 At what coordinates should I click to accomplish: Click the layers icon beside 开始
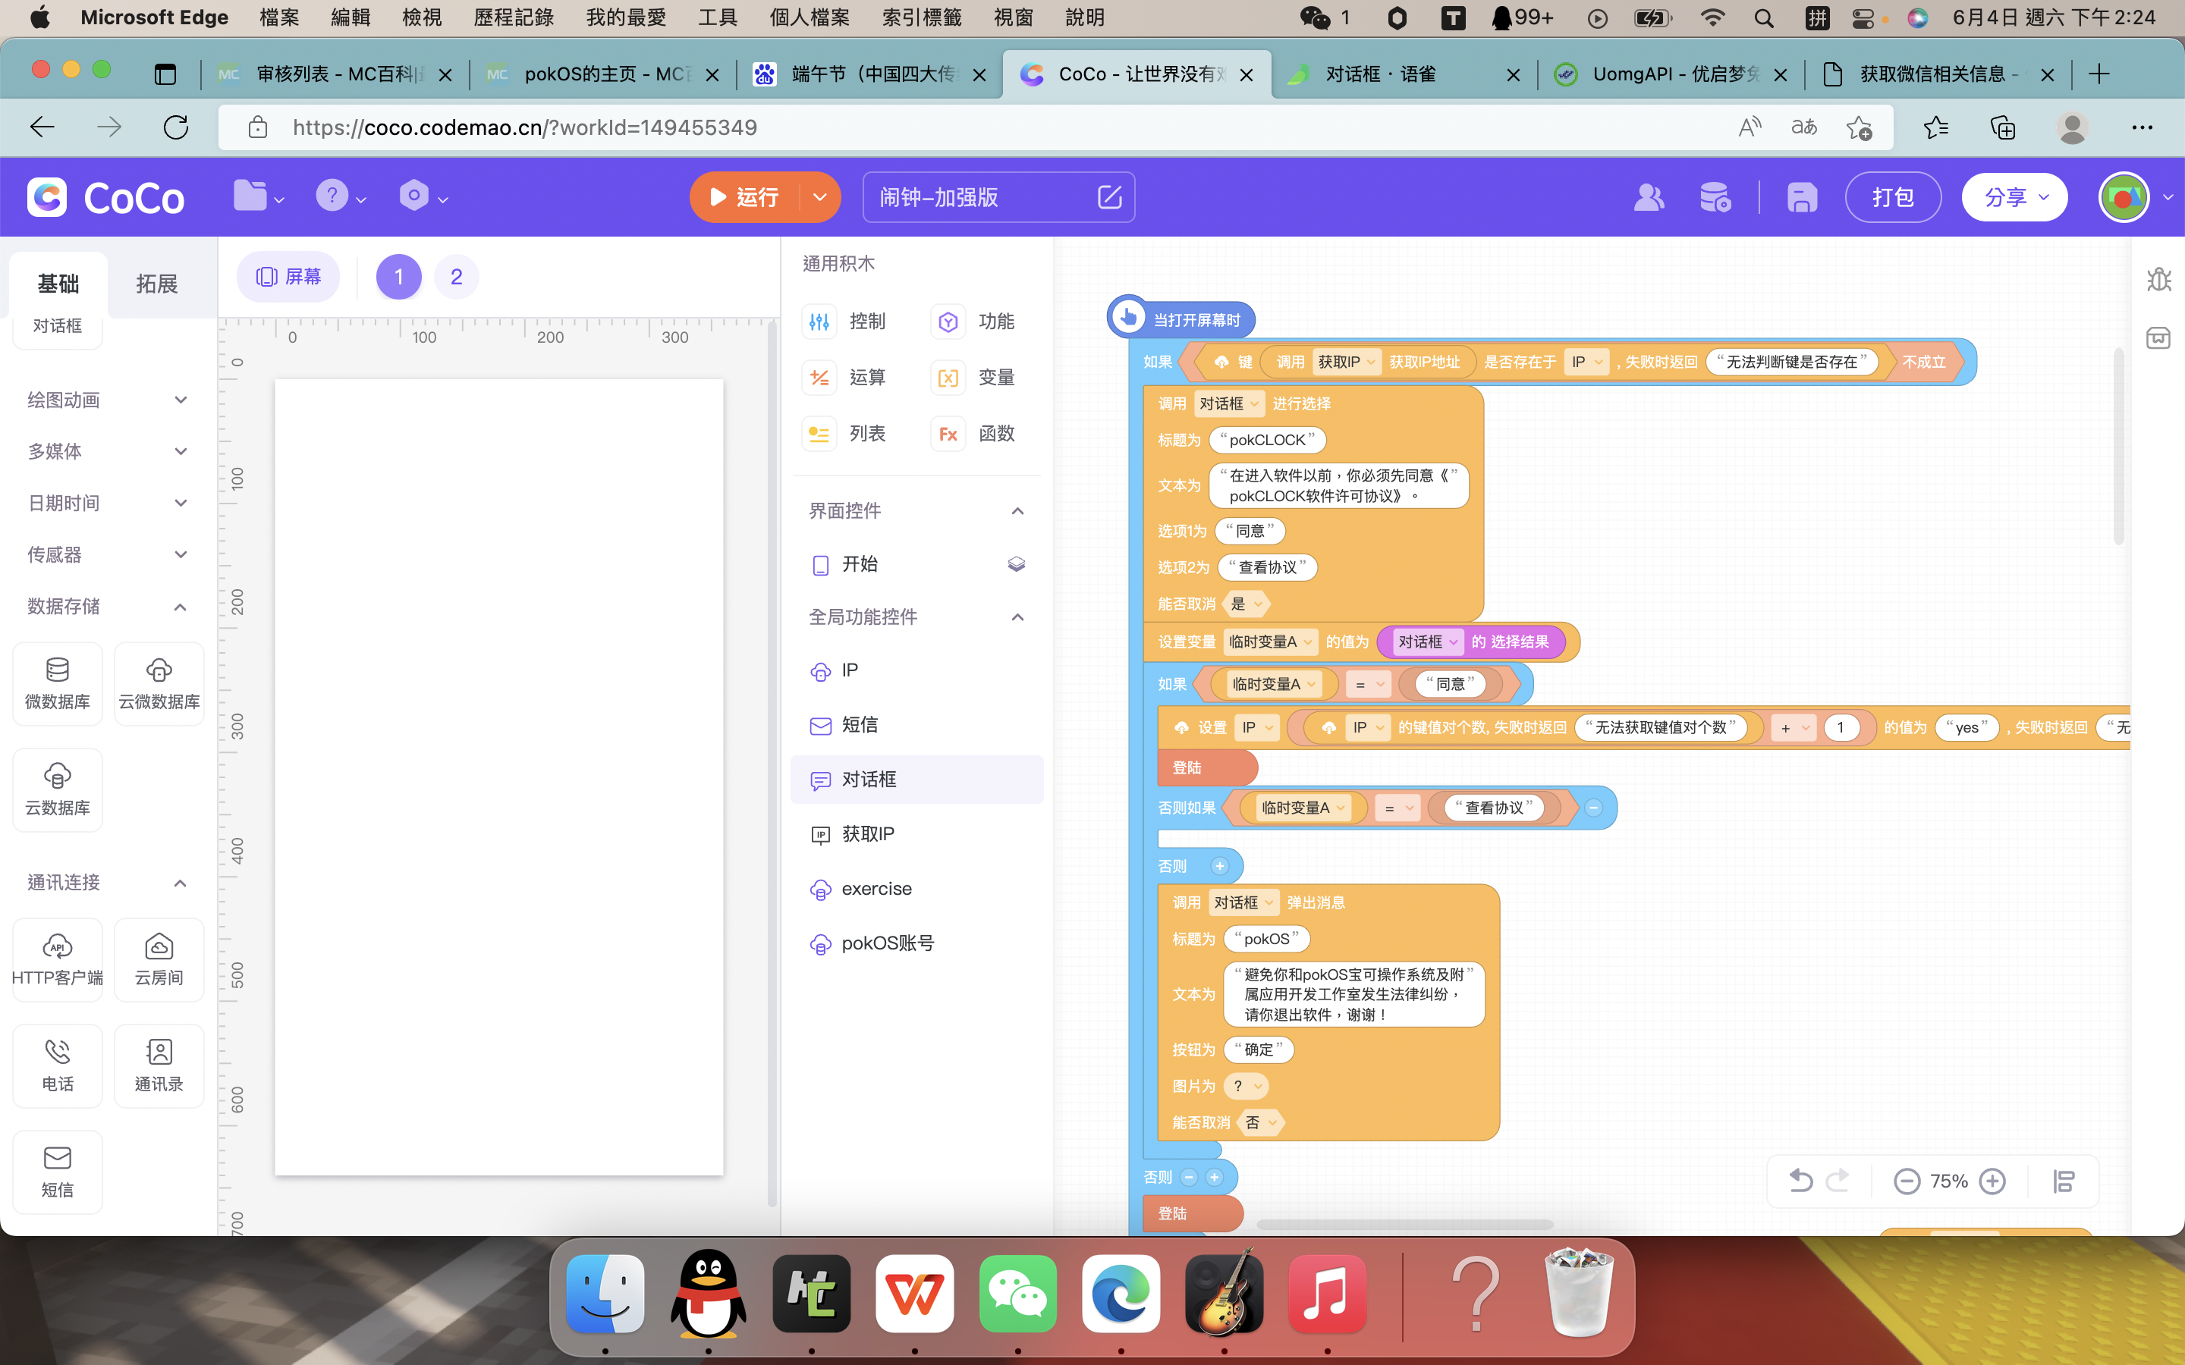point(1017,564)
